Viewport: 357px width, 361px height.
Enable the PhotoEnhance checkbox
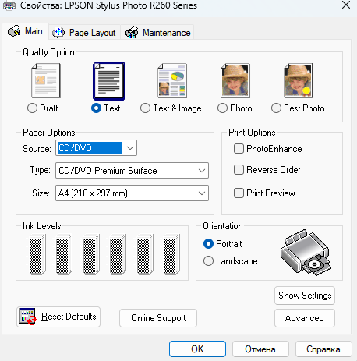[x=239, y=149]
